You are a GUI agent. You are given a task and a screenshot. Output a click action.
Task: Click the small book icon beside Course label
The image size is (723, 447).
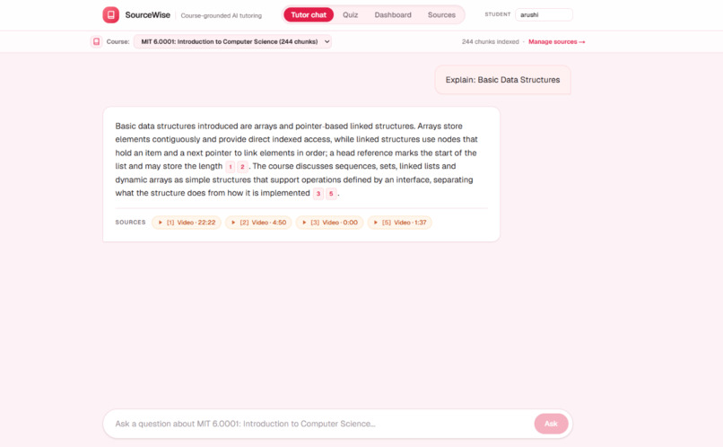pos(96,41)
